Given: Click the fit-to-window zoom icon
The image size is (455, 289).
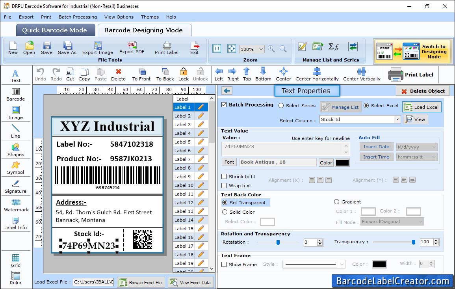Looking at the screenshot, I should point(232,48).
